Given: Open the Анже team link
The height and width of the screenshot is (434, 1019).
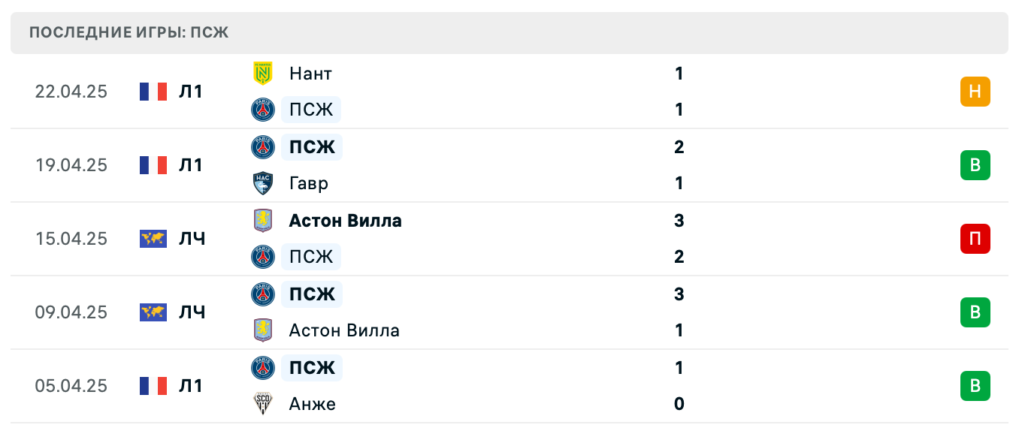Looking at the screenshot, I should tap(312, 404).
